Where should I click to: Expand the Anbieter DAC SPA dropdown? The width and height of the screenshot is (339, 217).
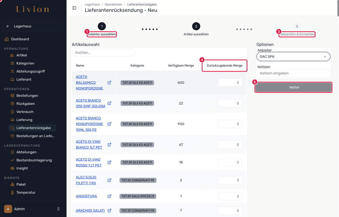(293, 57)
